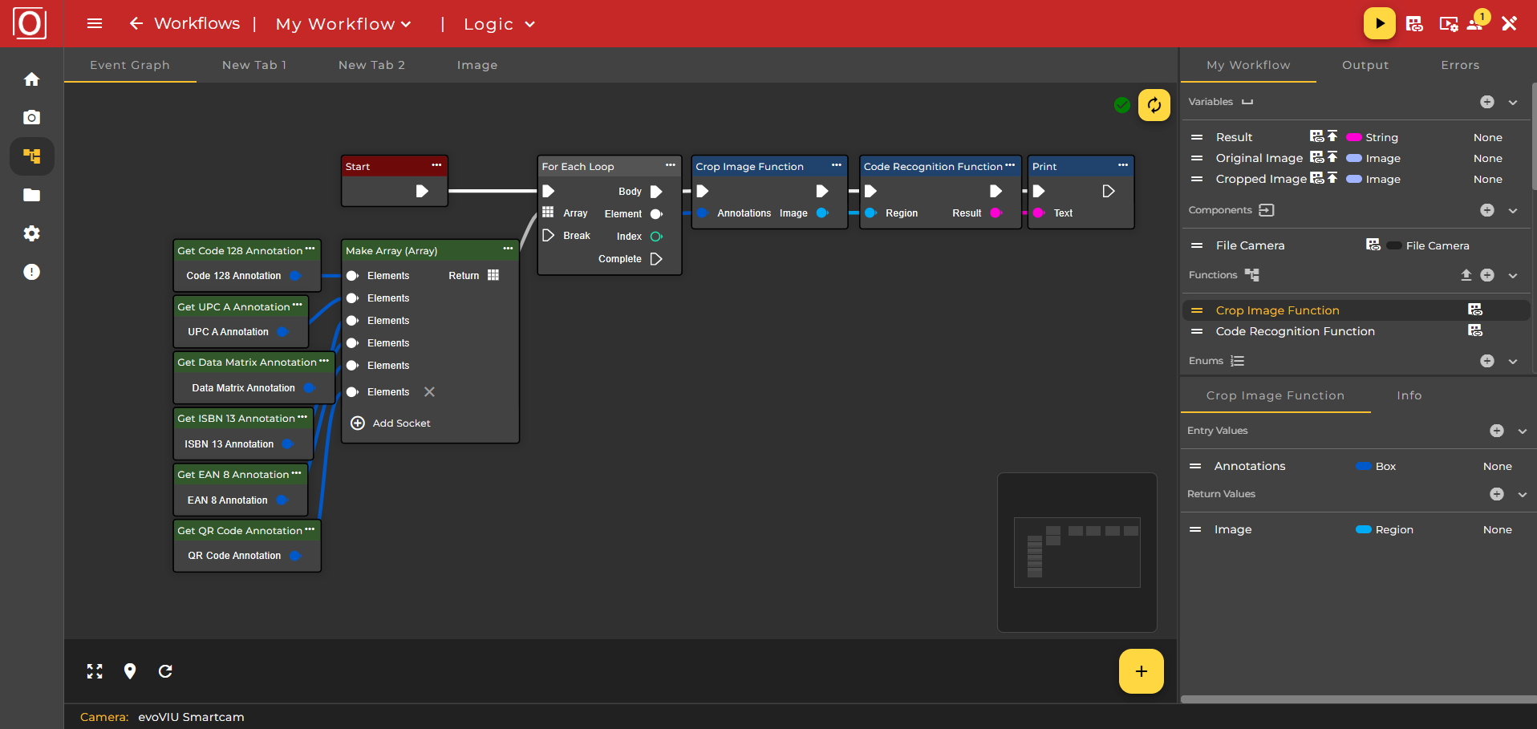This screenshot has height=729, width=1537.
Task: Open the My Workflow dropdown in header
Action: pos(343,24)
